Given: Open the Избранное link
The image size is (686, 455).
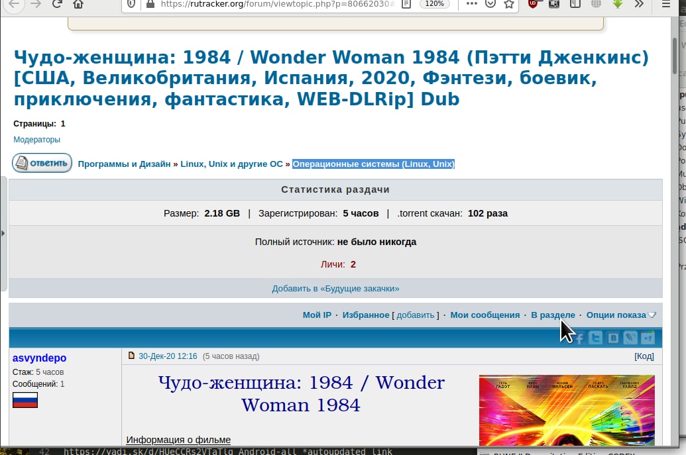Looking at the screenshot, I should [x=366, y=315].
